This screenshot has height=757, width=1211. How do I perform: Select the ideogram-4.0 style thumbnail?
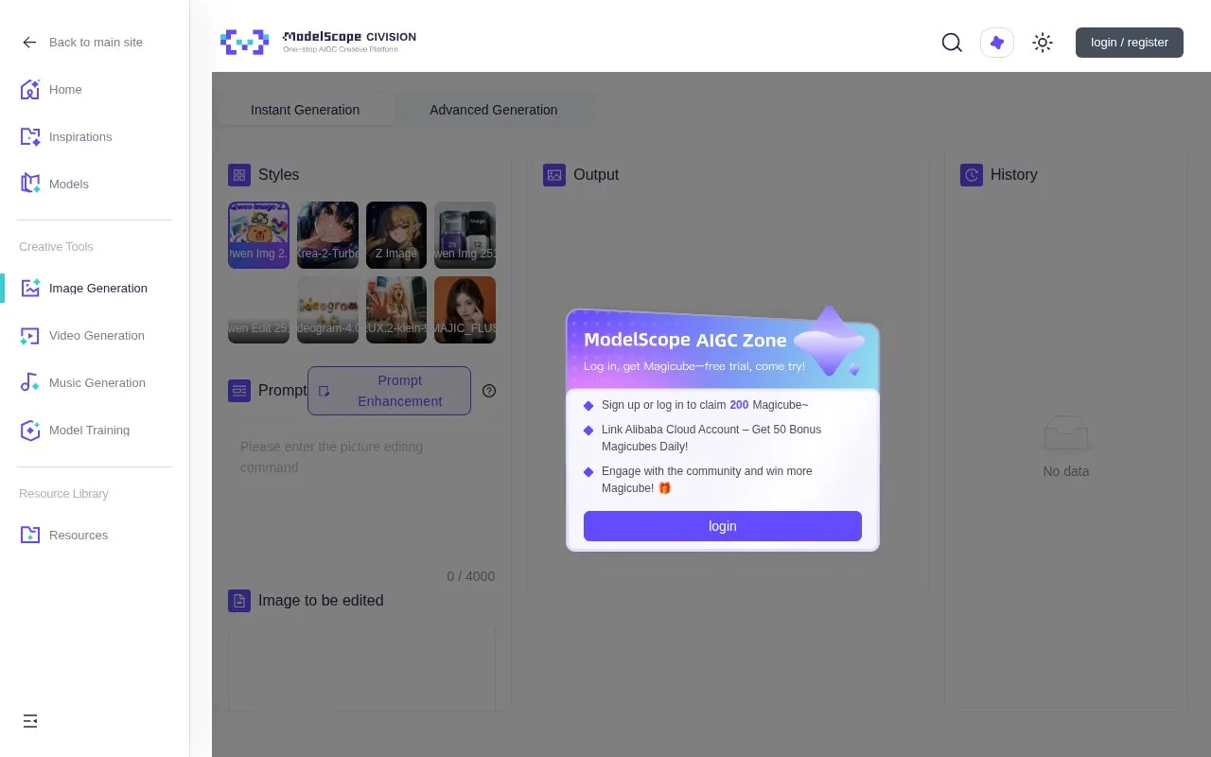(x=327, y=309)
